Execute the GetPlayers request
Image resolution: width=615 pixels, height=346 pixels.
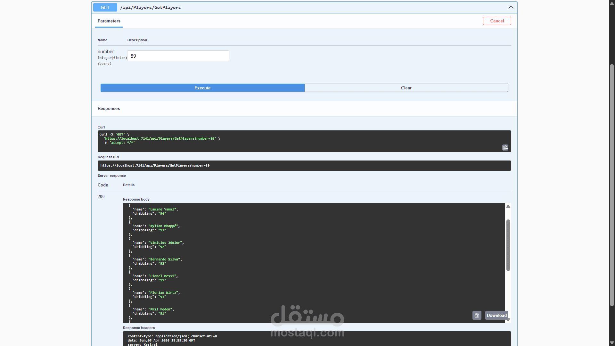202,88
